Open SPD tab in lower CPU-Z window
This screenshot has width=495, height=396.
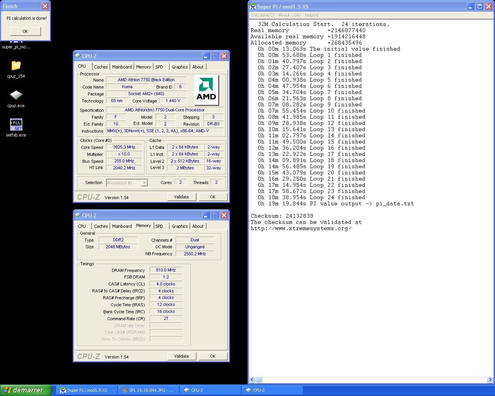(159, 226)
